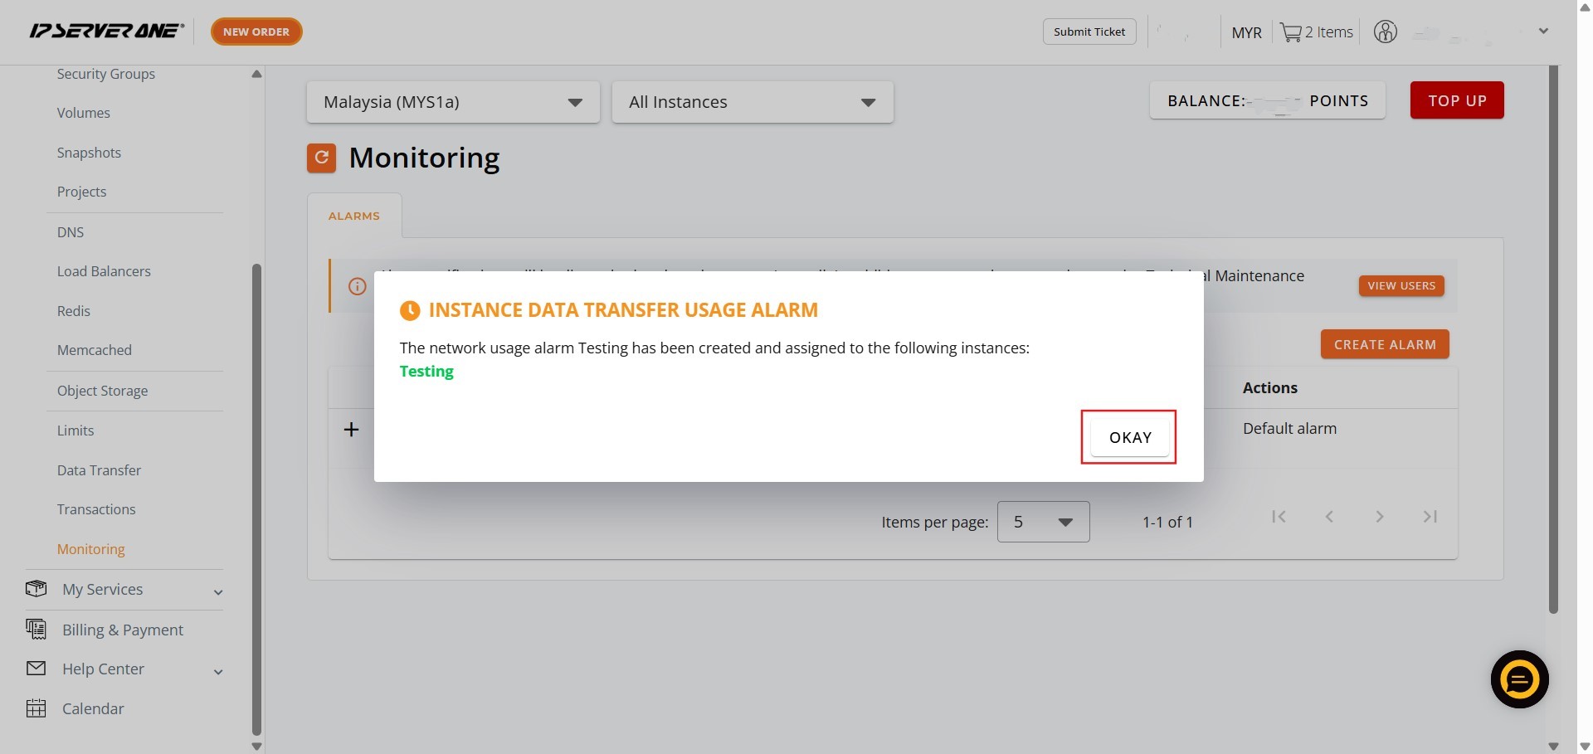Click the previous page arrow

click(x=1329, y=517)
